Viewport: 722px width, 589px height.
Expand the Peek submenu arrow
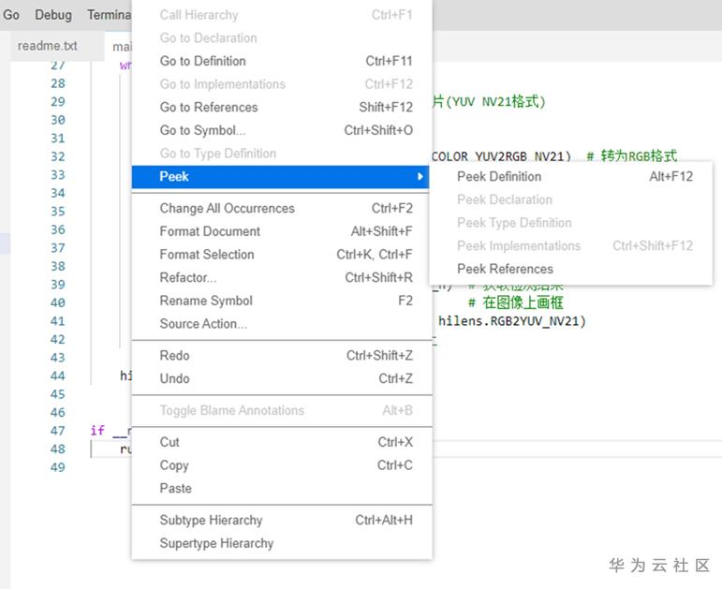[x=420, y=176]
